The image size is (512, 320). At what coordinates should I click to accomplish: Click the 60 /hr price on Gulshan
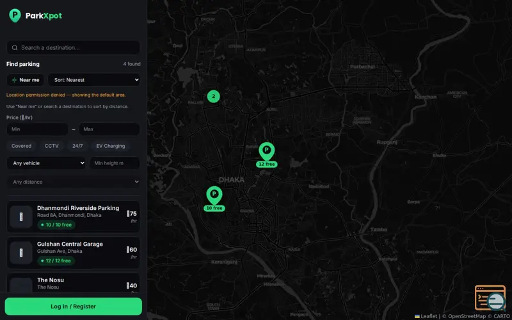click(x=132, y=252)
